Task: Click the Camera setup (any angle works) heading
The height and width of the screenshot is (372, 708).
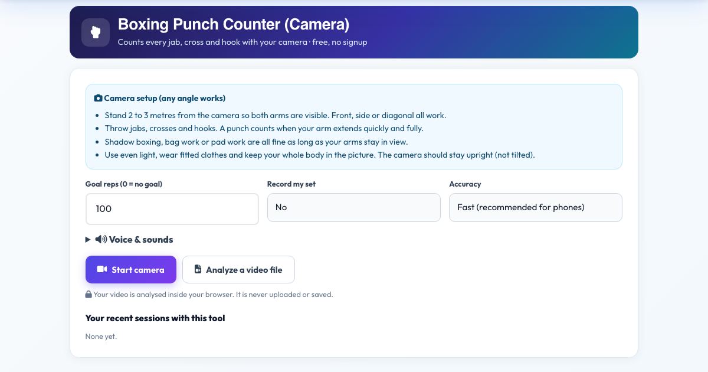Action: (165, 98)
